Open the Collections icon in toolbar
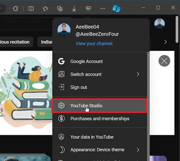The image size is (180, 161). [x=60, y=9]
